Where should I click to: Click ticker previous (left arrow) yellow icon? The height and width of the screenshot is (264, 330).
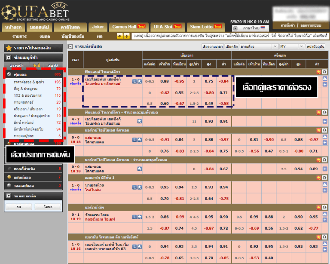click(x=120, y=36)
